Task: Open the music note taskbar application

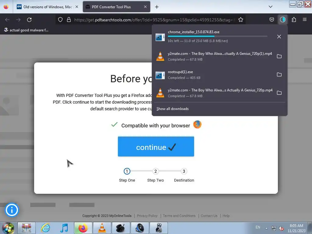Action: [64, 228]
